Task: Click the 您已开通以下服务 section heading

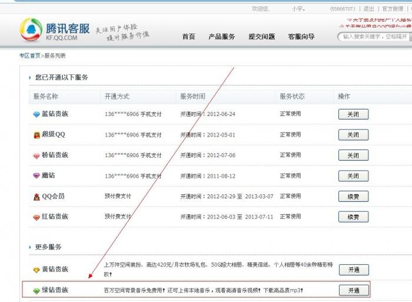Action: point(61,77)
